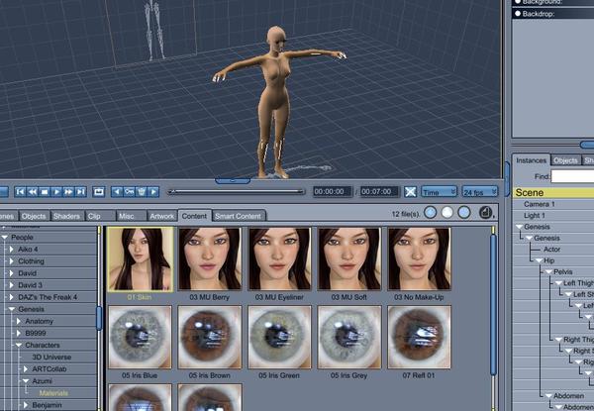Expand the Benjamin folder
The height and width of the screenshot is (411, 594).
pyautogui.click(x=26, y=405)
